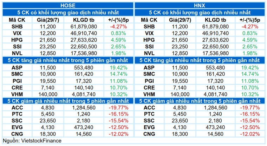This screenshot has width=267, height=146.
Task: Click HNX section '5 CK giảm giá nhiều nhất'
Action: [200, 101]
